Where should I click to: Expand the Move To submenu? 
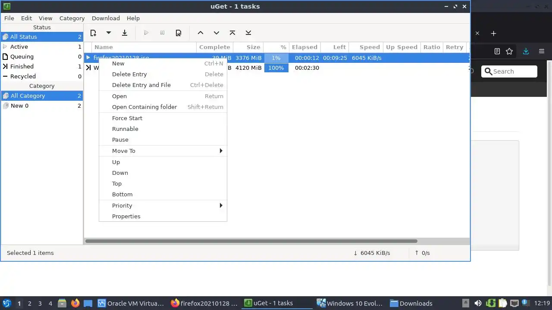[163, 151]
